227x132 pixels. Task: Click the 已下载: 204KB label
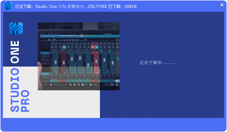tap(122, 7)
